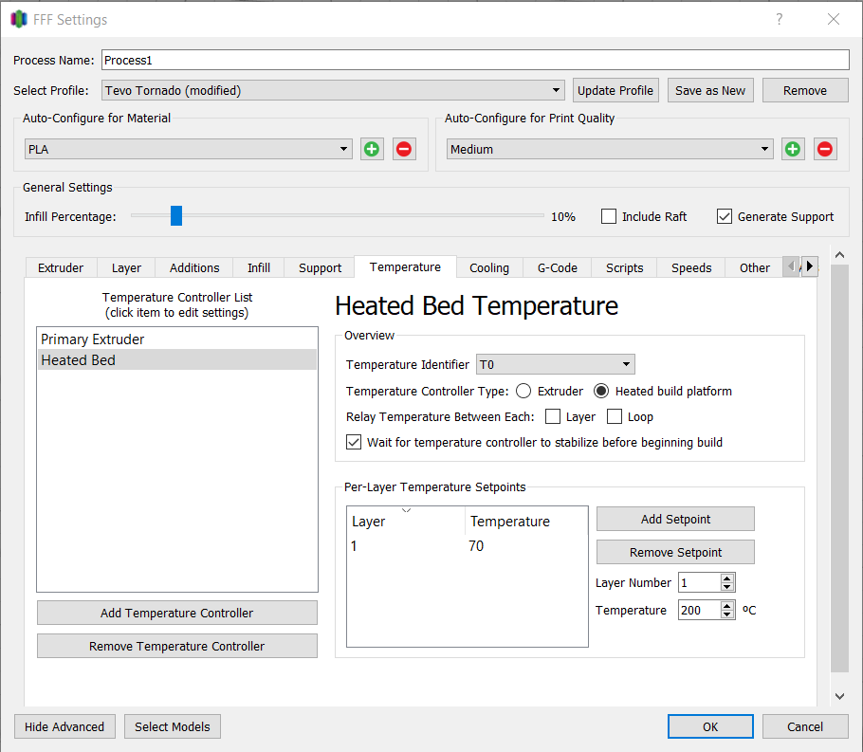Image resolution: width=863 pixels, height=752 pixels.
Task: Select Heated build platform radio button
Action: coord(601,391)
